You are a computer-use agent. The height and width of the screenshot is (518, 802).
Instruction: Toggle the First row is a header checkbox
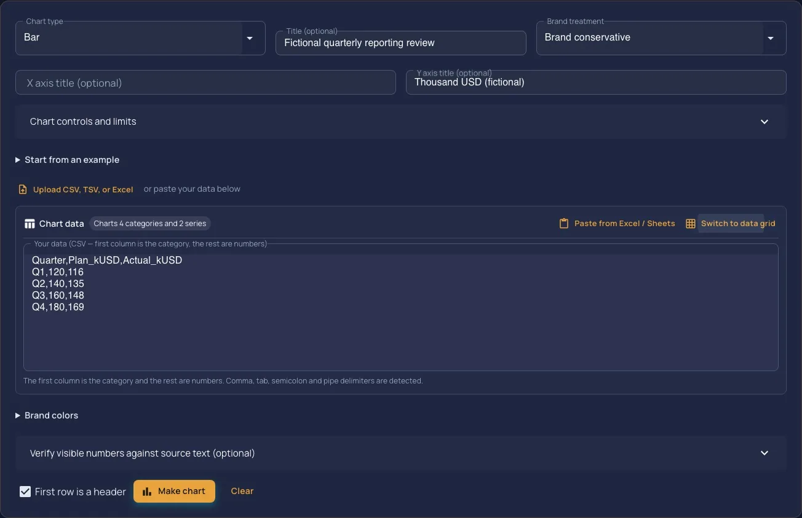25,492
